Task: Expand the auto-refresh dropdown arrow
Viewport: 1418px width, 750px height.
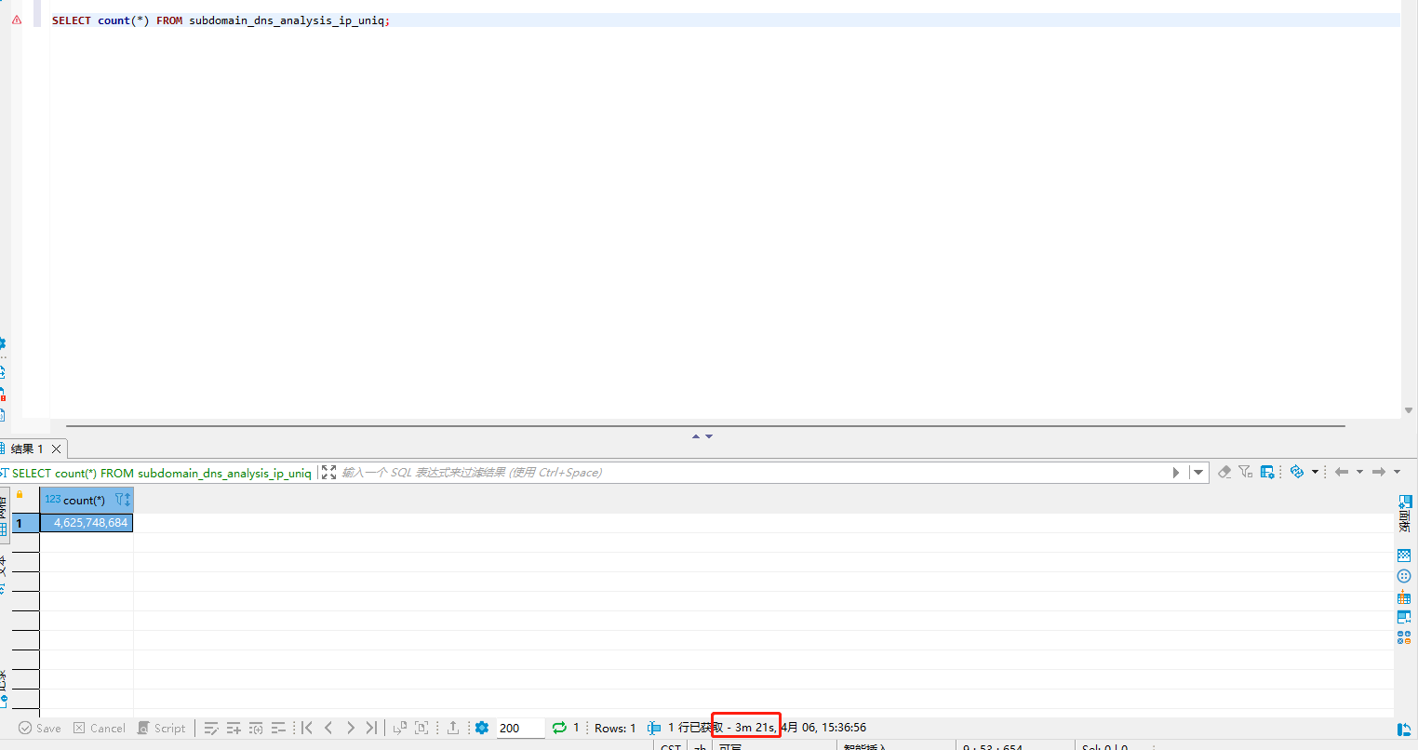Action: point(1315,473)
